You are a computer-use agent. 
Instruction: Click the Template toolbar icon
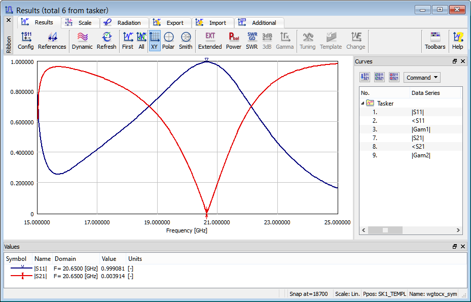(331, 41)
